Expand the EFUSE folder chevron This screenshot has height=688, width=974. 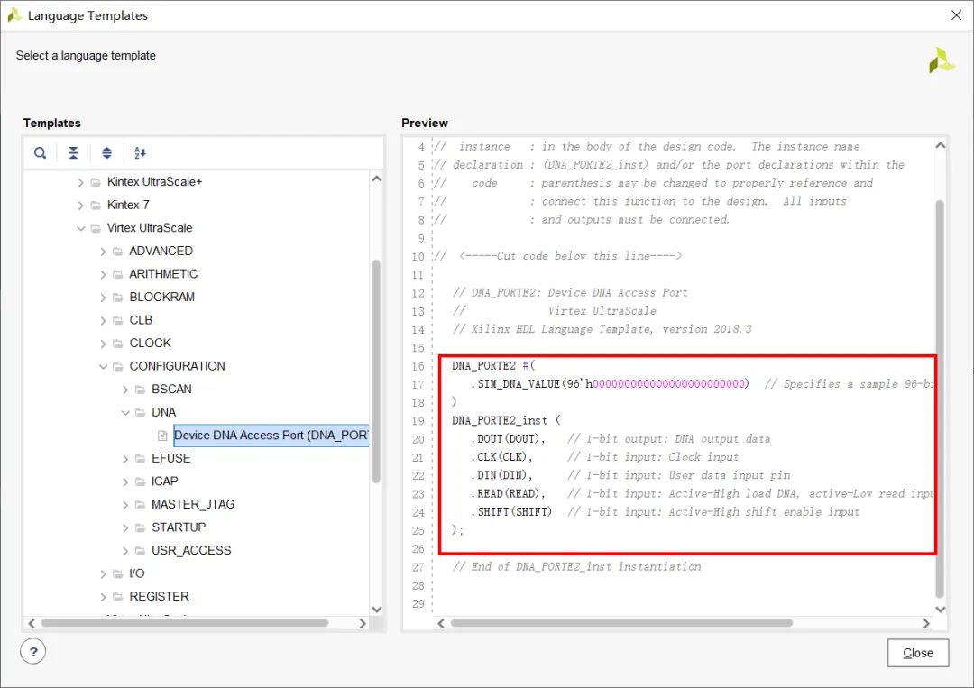(125, 458)
